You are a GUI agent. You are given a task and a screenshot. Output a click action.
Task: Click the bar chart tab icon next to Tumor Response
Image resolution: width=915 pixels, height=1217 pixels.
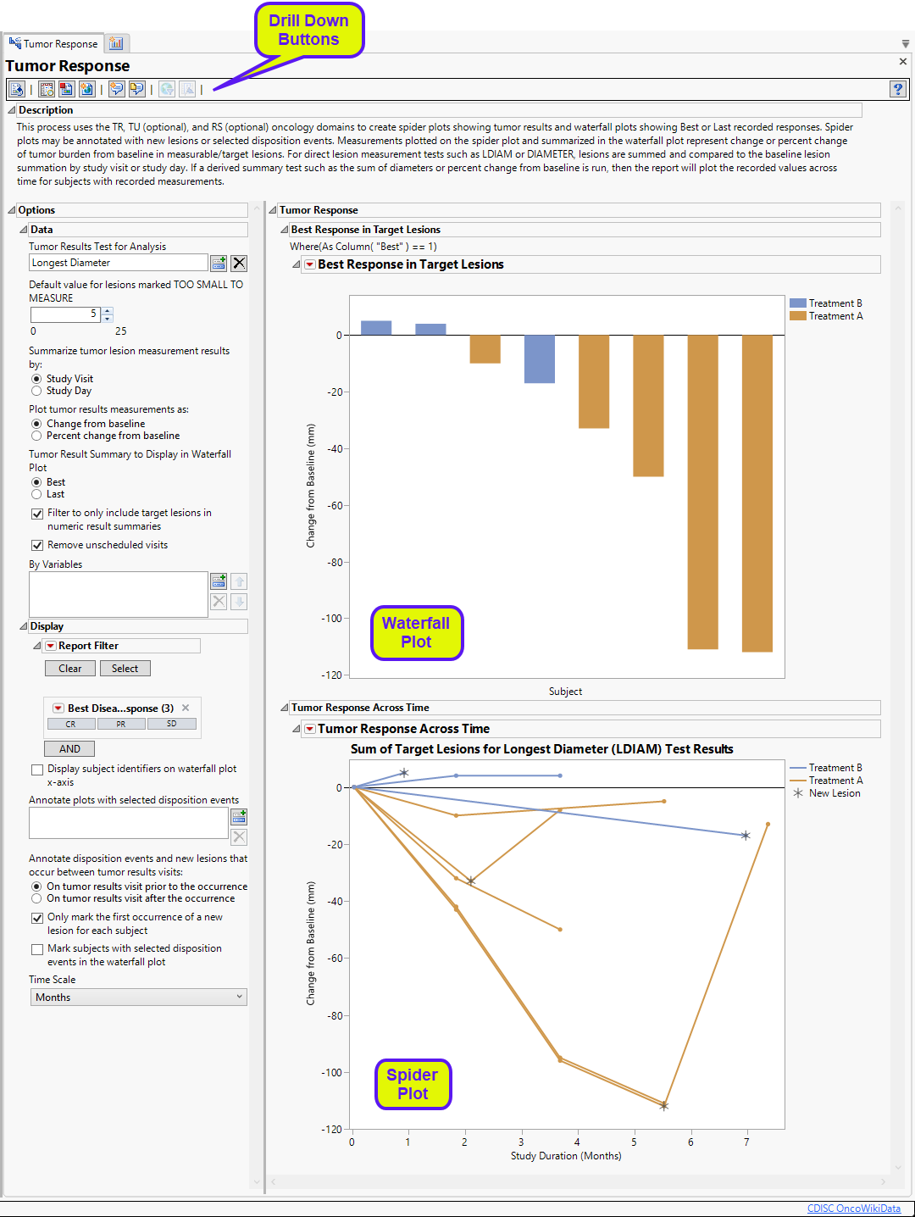(116, 43)
